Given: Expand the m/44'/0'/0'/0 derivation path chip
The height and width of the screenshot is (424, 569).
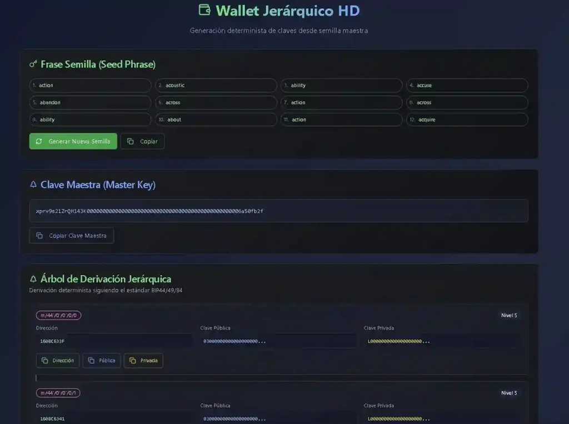Looking at the screenshot, I should coord(58,315).
